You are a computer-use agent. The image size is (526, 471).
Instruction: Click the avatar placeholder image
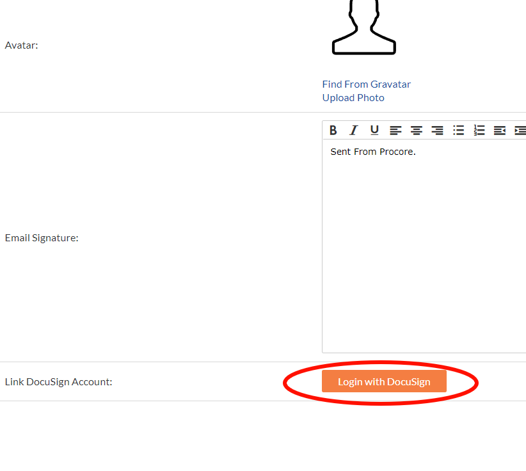click(x=364, y=27)
